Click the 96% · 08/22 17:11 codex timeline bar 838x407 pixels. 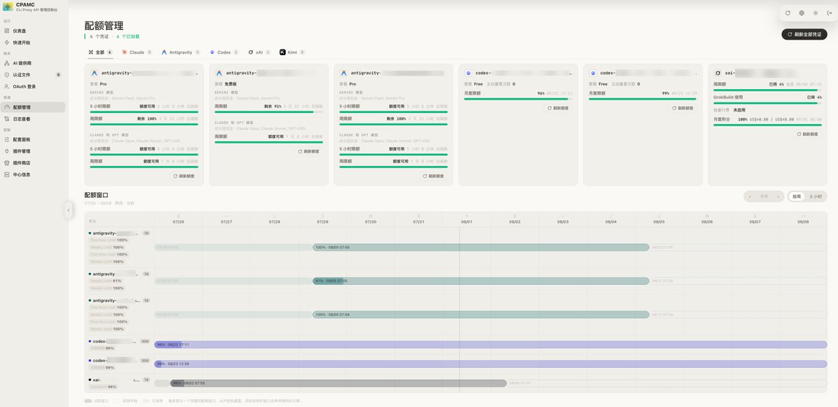(x=490, y=344)
